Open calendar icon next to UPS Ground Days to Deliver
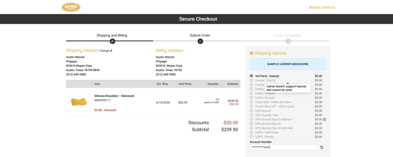Viewport: 393px width, 157px height. (x=324, y=120)
